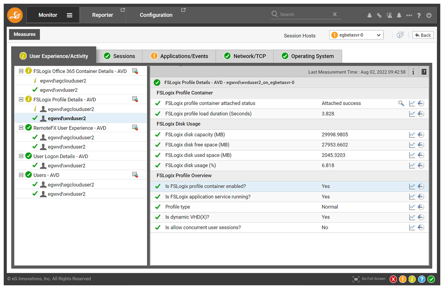Click the power sign-out icon
The image size is (444, 289).
click(x=429, y=16)
